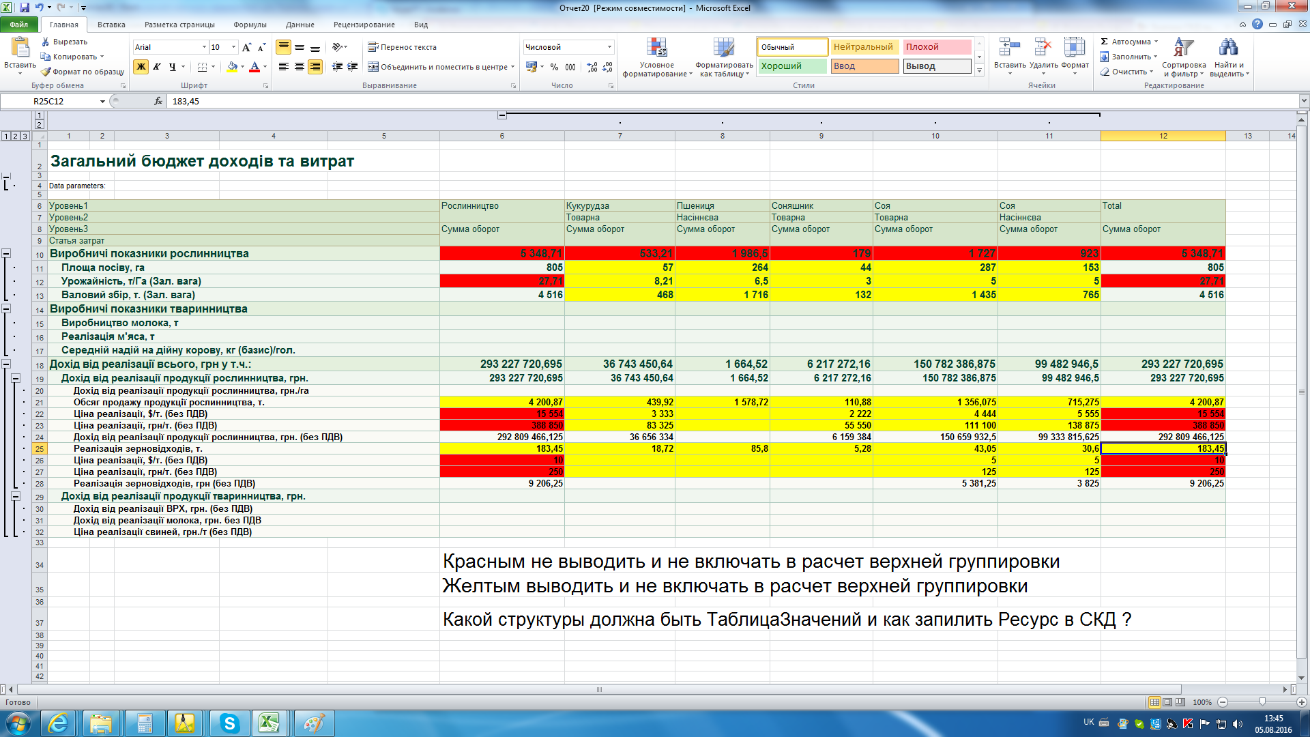The image size is (1310, 737).
Task: Show outline level 2 rows button
Action: coord(15,136)
